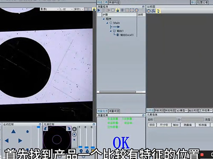The image size is (213, 159).
Task: Toggle the lock icon in measurement program toolbar
Action: 118,10
